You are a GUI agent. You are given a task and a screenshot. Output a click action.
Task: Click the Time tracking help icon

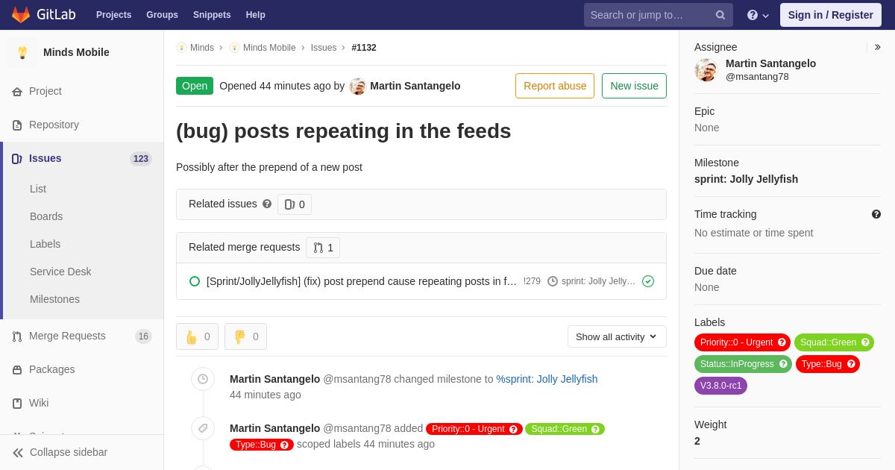[x=876, y=214]
